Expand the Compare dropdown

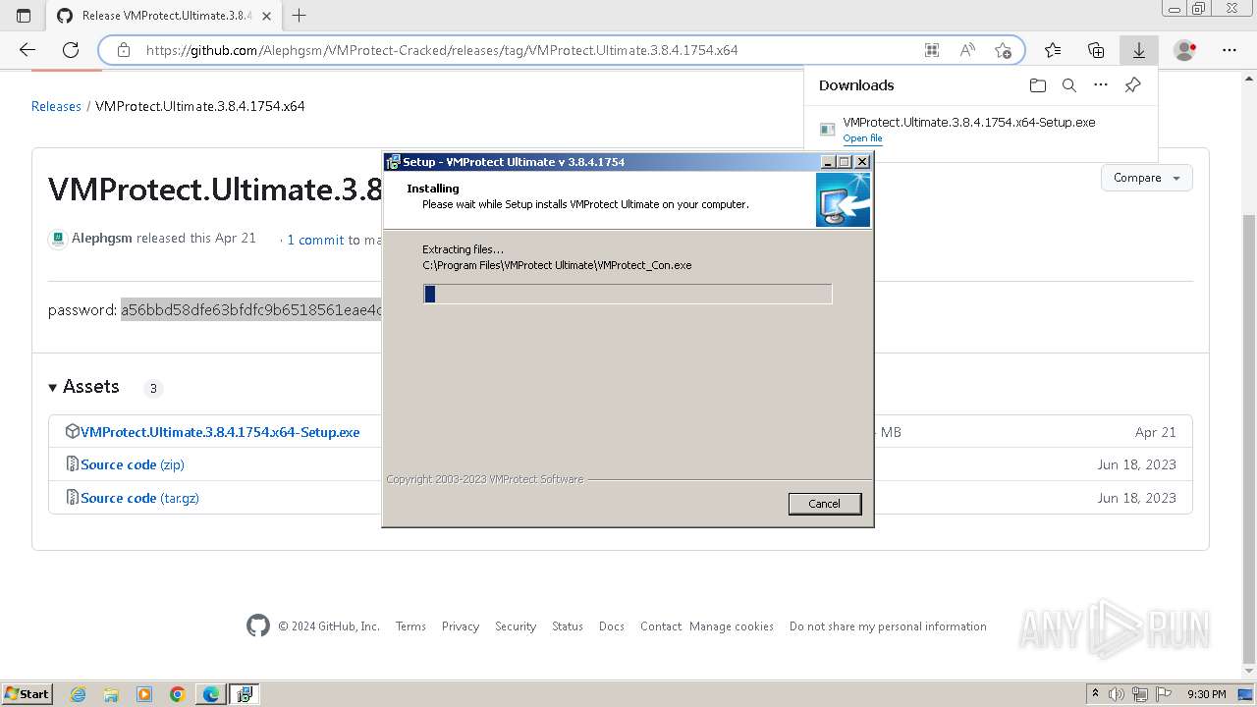point(1146,178)
